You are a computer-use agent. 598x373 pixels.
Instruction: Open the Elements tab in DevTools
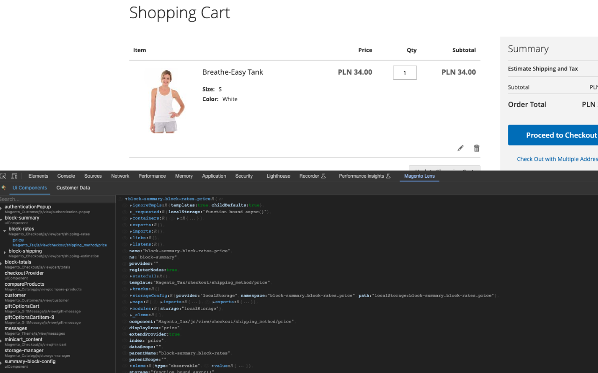tap(38, 176)
